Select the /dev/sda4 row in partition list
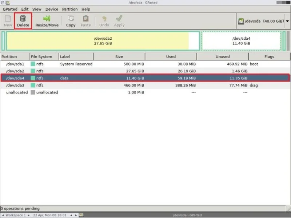Image resolution: width=291 pixels, height=218 pixels. pyautogui.click(x=145, y=78)
